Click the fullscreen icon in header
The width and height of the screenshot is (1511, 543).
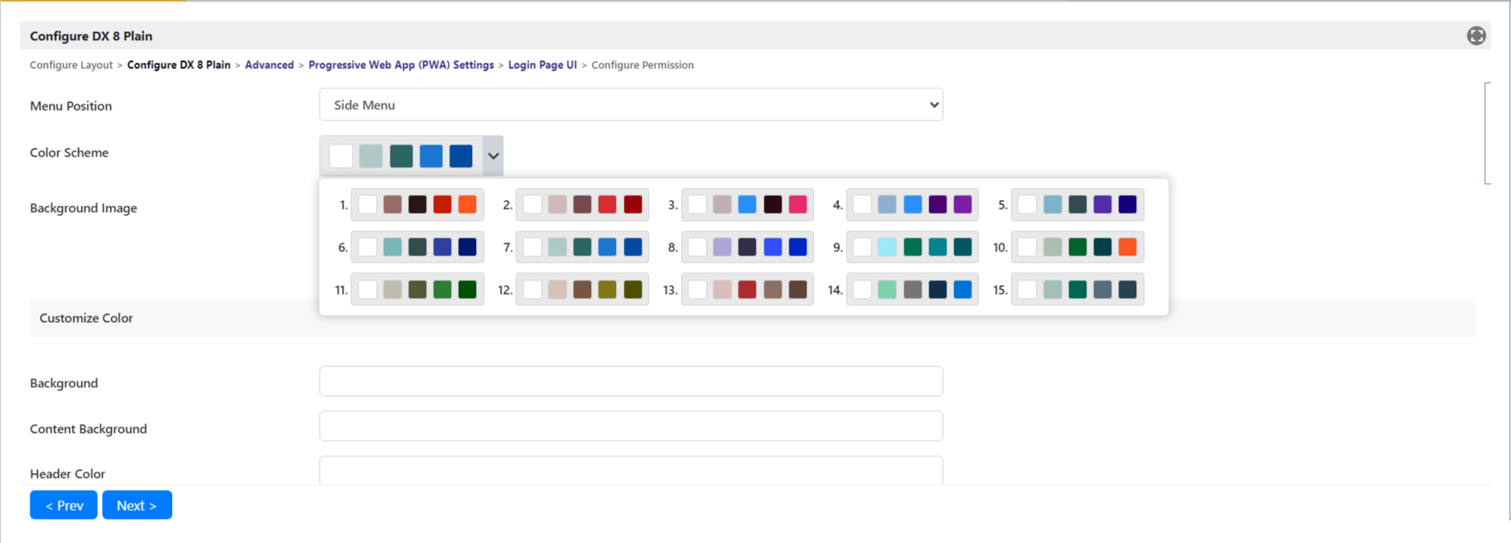click(x=1476, y=36)
